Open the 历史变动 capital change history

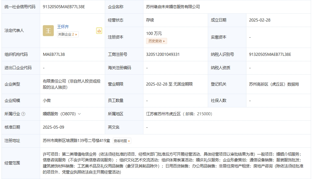[156, 41]
